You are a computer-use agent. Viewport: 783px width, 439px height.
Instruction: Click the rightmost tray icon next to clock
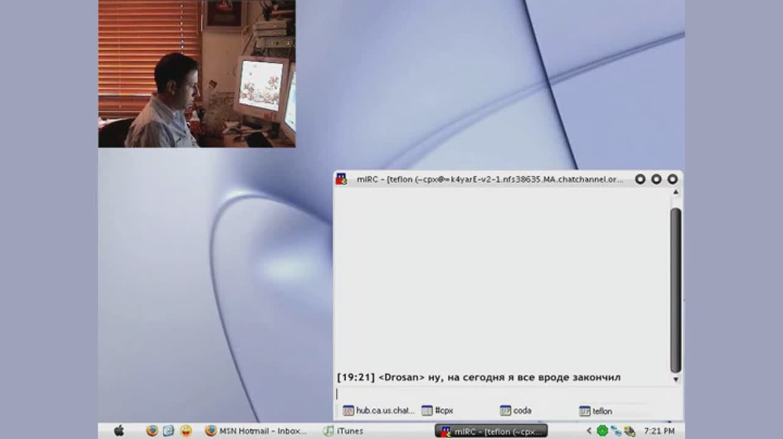629,431
